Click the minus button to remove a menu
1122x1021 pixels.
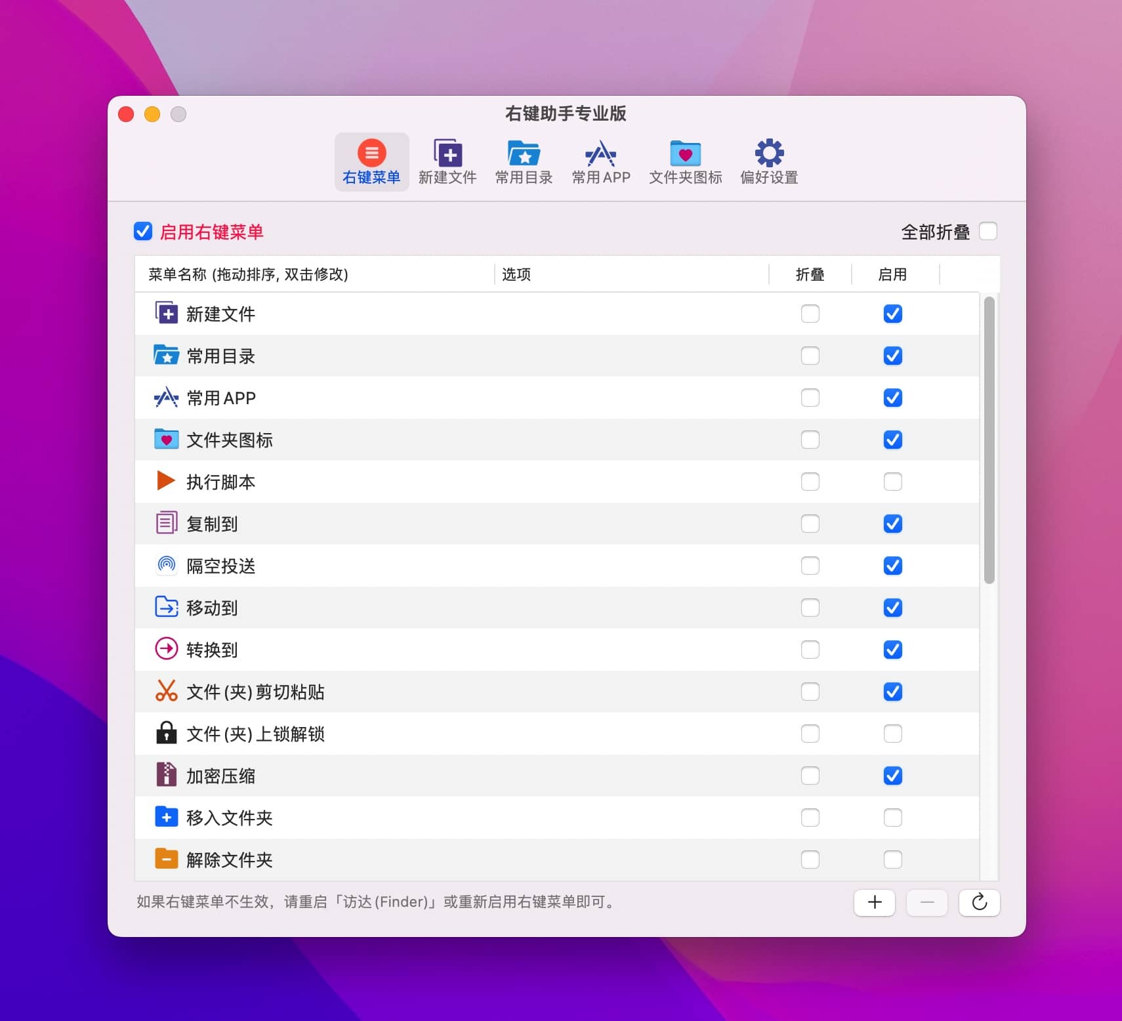click(926, 902)
